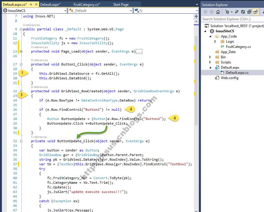Click the folder icon beside Bin
This screenshot has width=264, height=212.
(x=217, y=57)
